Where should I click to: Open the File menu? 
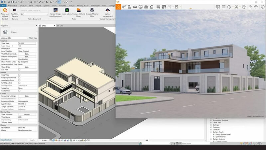pos(3,6)
